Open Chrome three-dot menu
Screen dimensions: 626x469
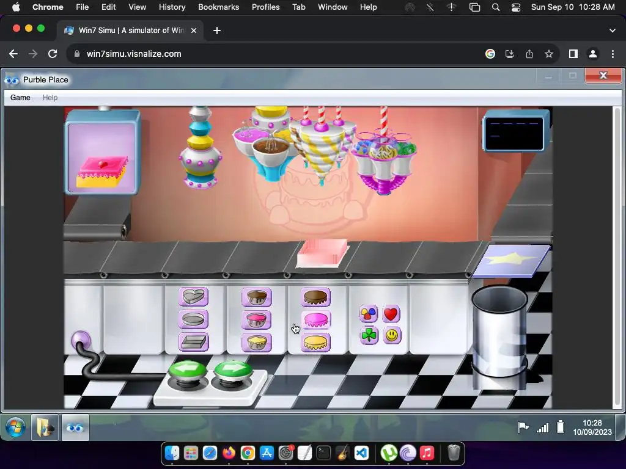pos(613,54)
